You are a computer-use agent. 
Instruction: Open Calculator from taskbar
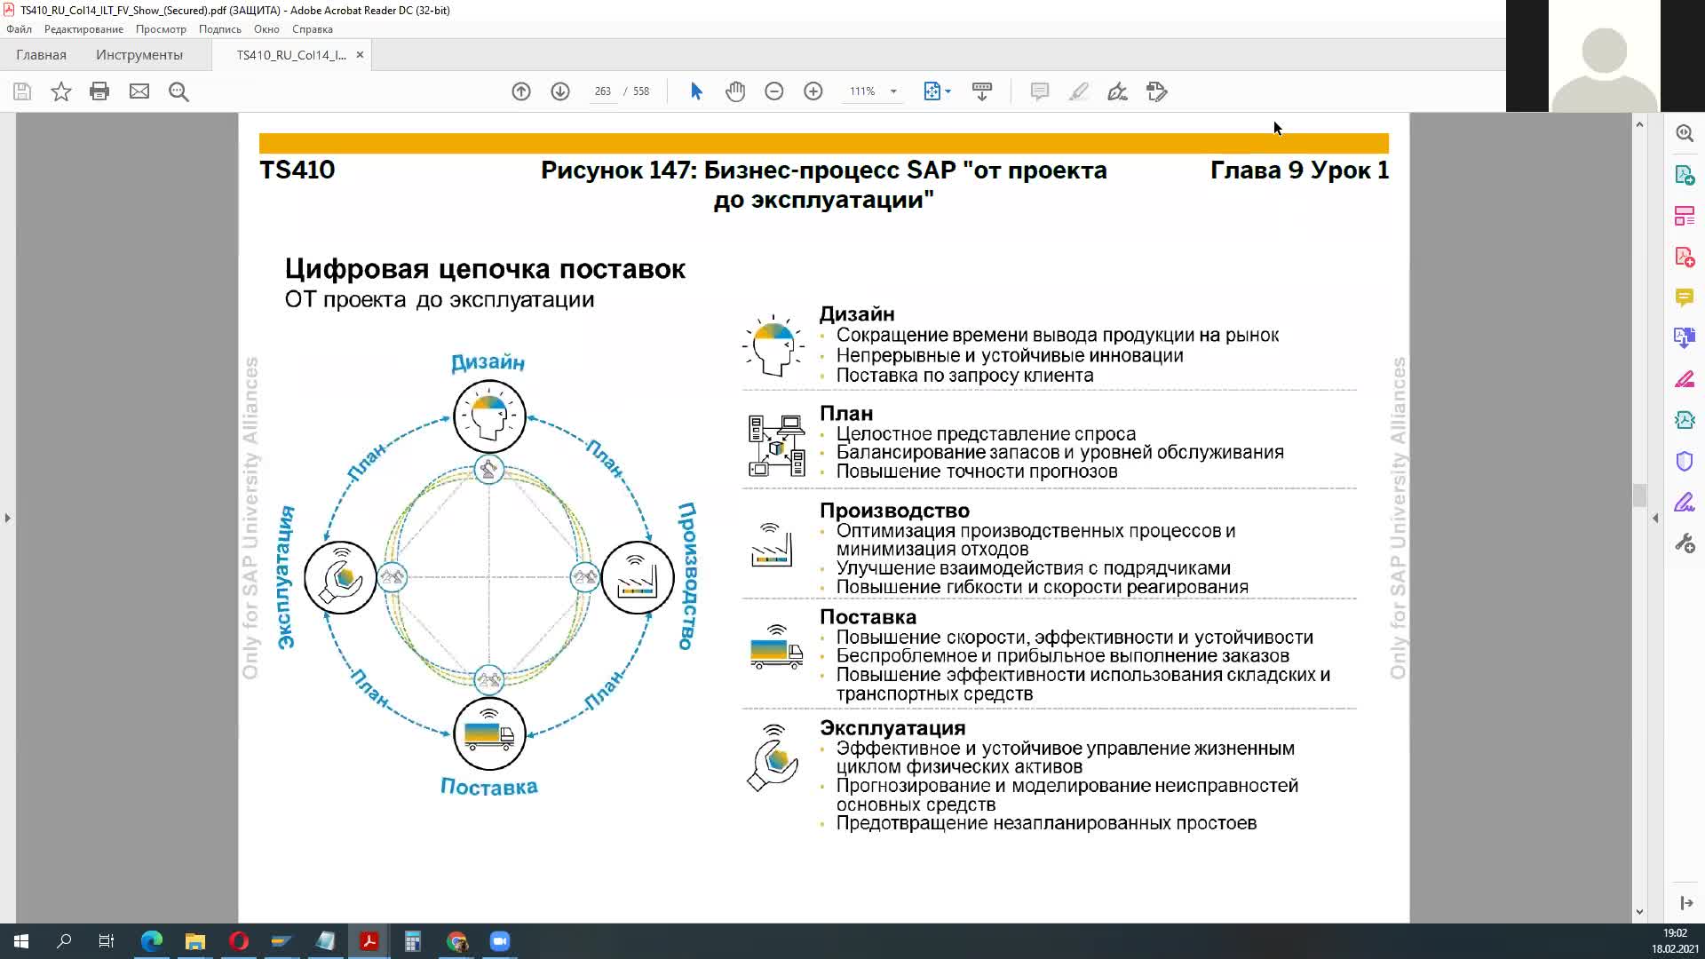click(413, 941)
